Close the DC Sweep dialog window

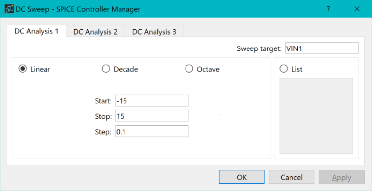pos(357,9)
